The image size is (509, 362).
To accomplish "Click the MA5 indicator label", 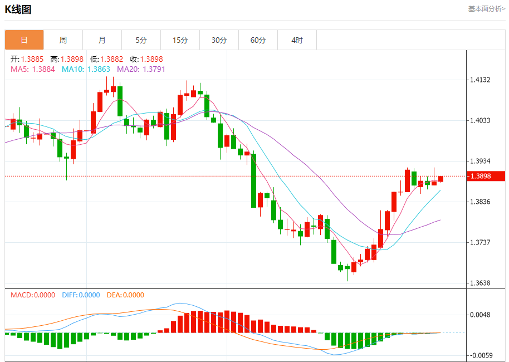I will 33,69.
